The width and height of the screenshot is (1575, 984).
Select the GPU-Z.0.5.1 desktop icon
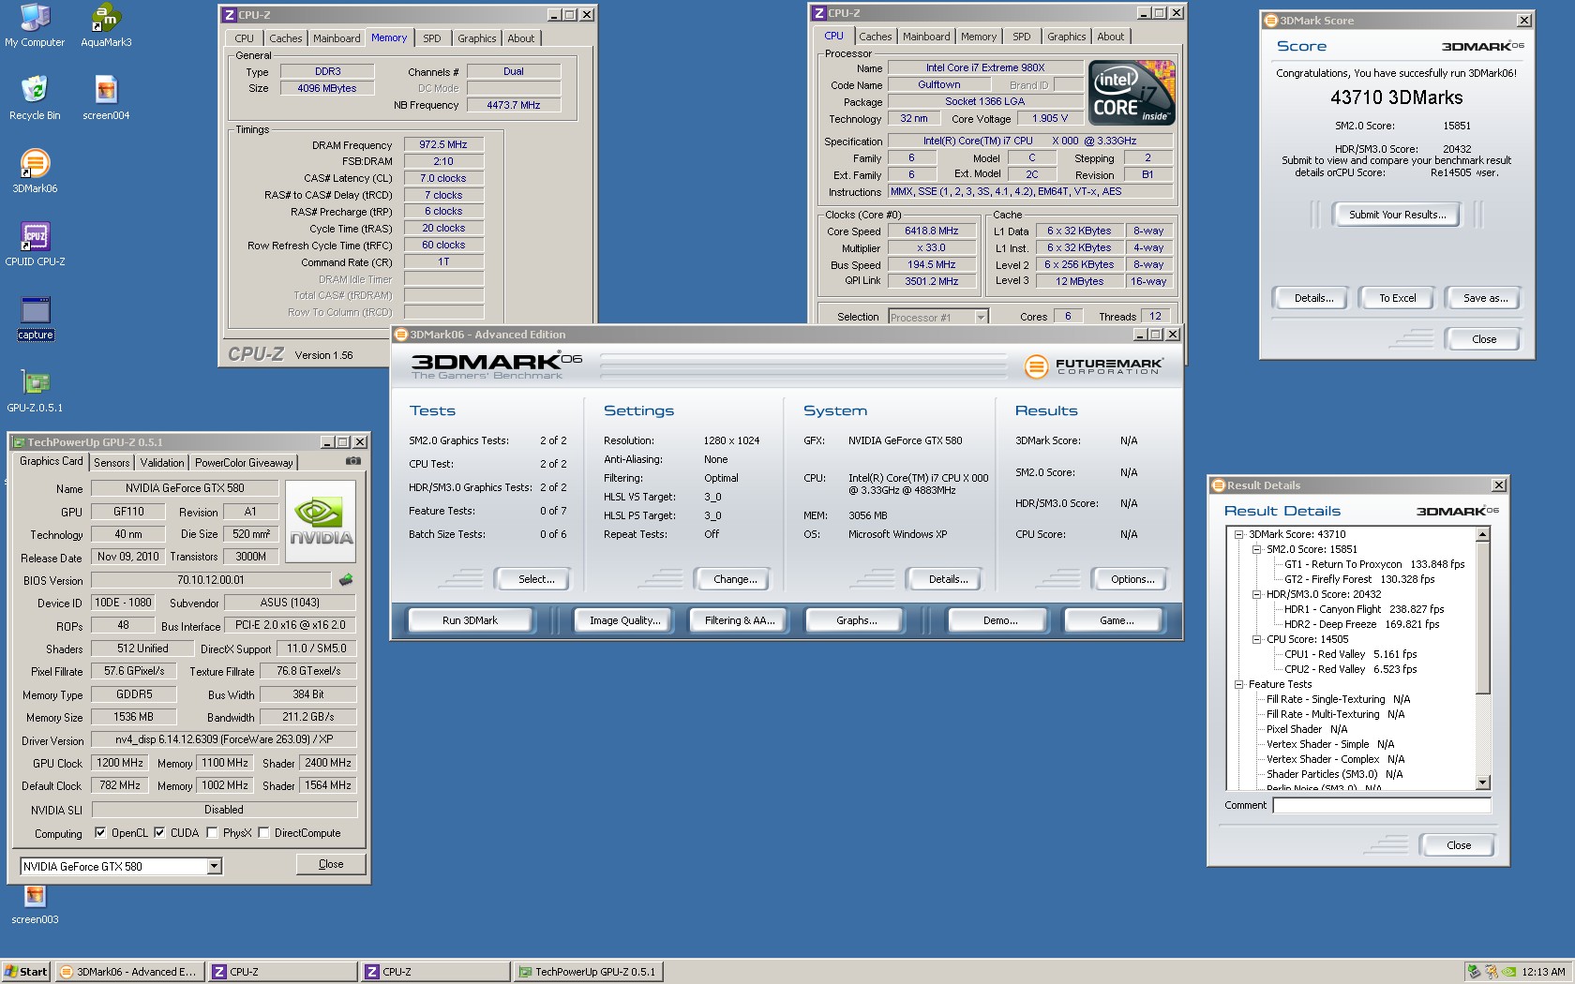(x=35, y=391)
